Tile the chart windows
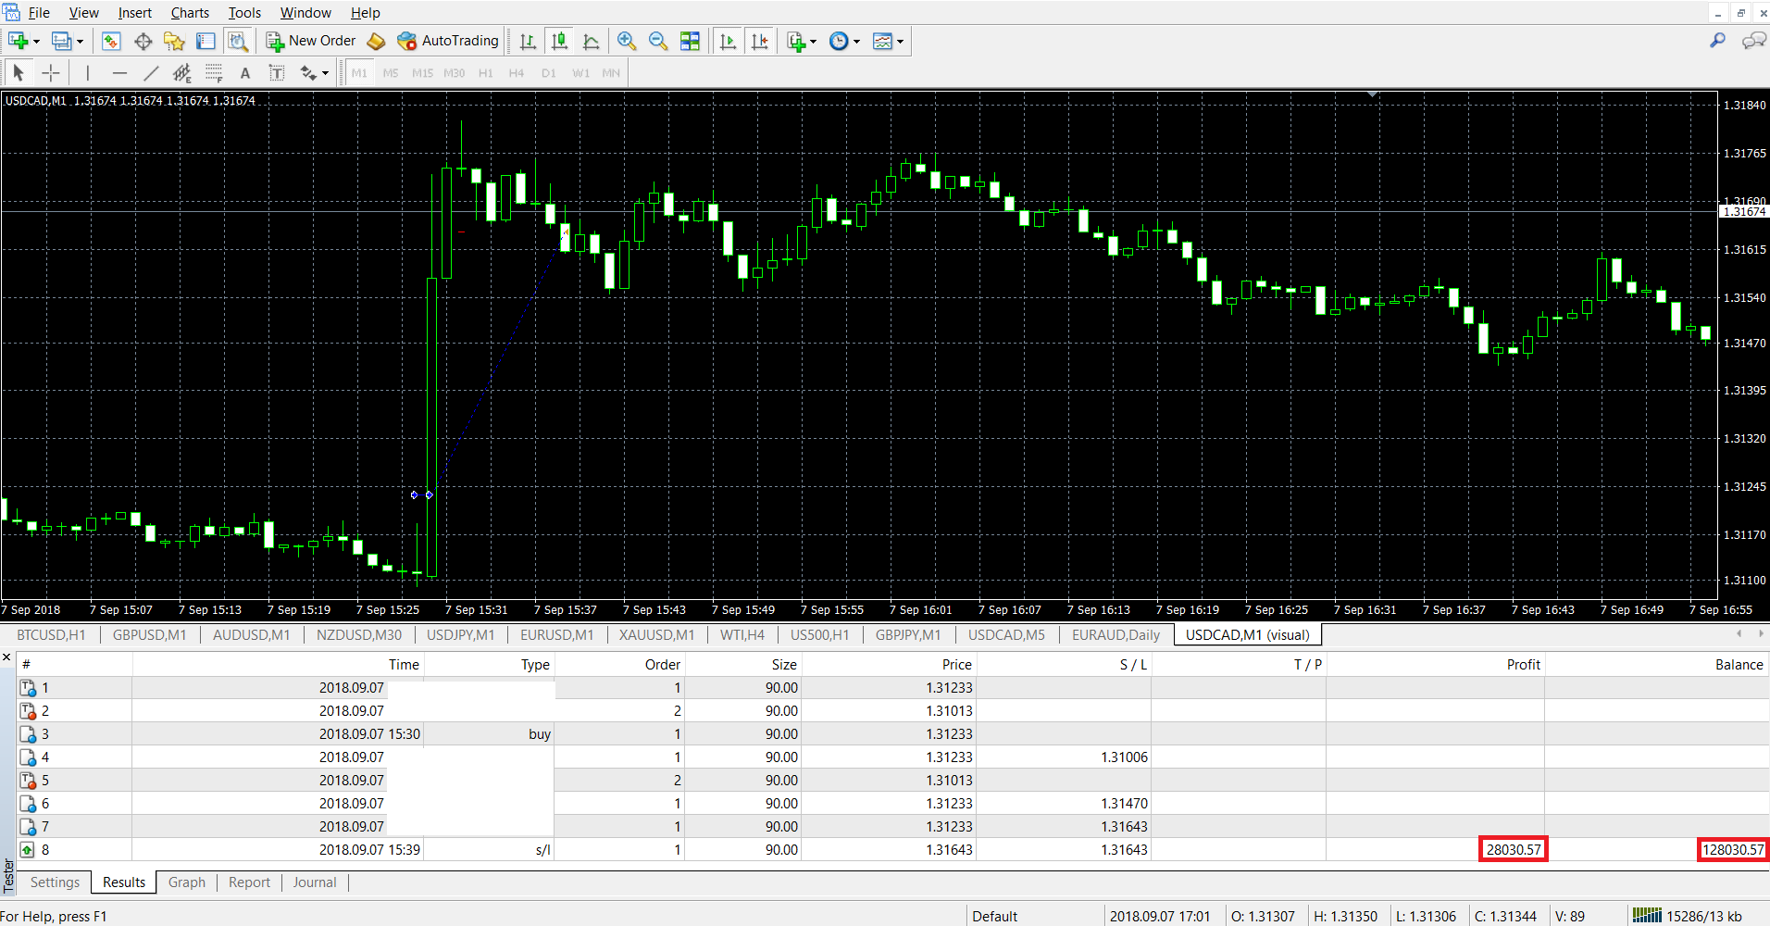The width and height of the screenshot is (1770, 926). click(690, 41)
